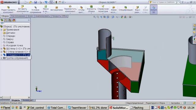This screenshot has width=196, height=110.
Task: Click the exploded view Вид с разн tool
Action: pyautogui.click(x=138, y=9)
